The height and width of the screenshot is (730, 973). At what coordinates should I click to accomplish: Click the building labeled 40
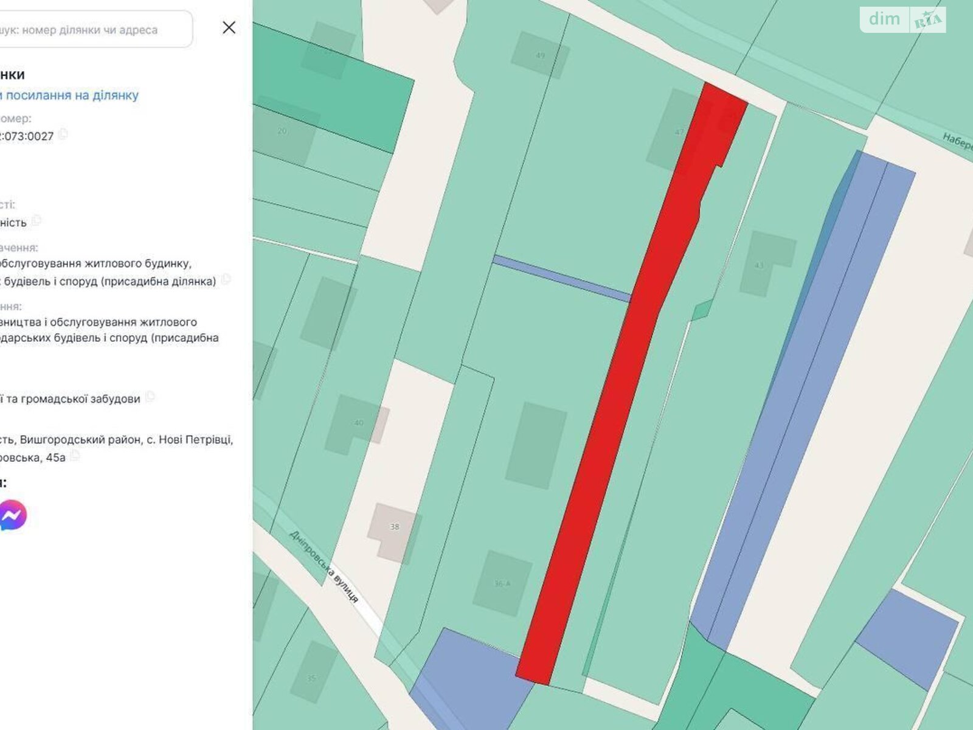click(x=358, y=423)
